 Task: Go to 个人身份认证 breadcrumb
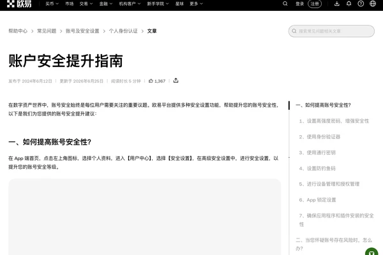pos(123,31)
